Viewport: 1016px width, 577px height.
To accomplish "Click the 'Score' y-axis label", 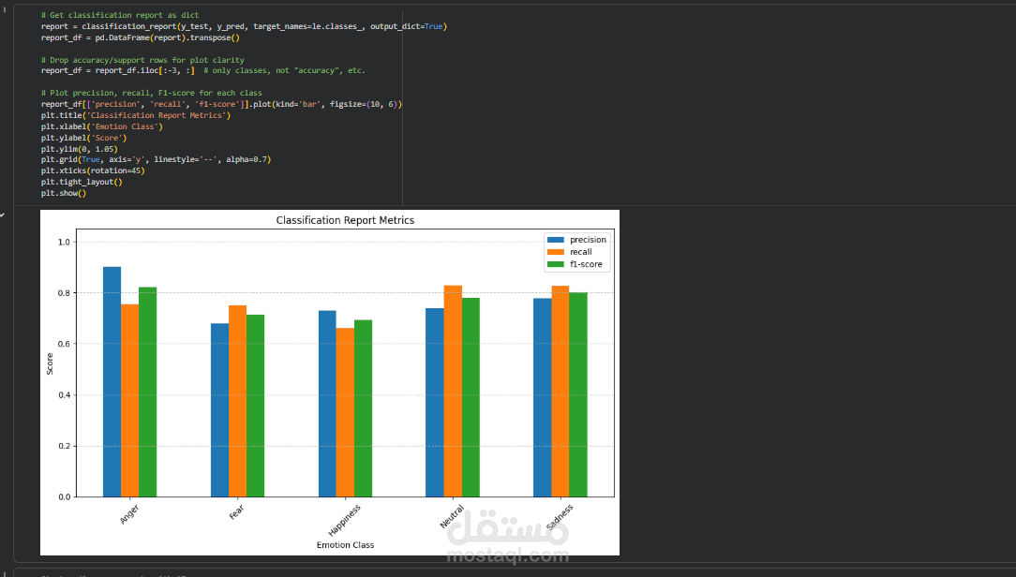I will [x=50, y=363].
